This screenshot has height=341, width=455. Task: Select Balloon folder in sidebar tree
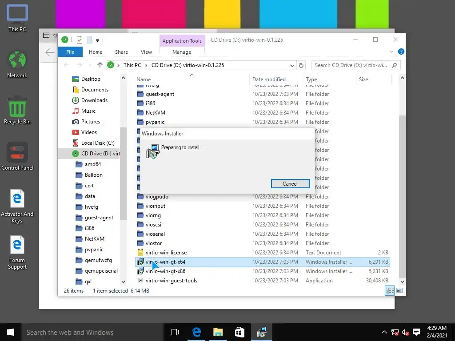[x=93, y=175]
